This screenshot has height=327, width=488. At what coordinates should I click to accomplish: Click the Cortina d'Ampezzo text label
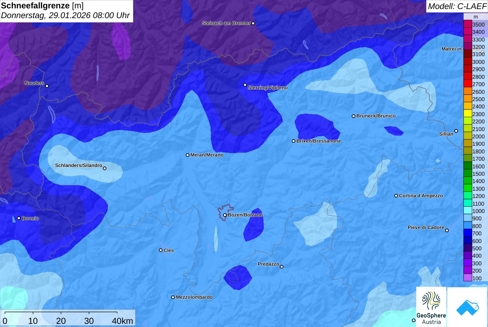click(x=421, y=196)
